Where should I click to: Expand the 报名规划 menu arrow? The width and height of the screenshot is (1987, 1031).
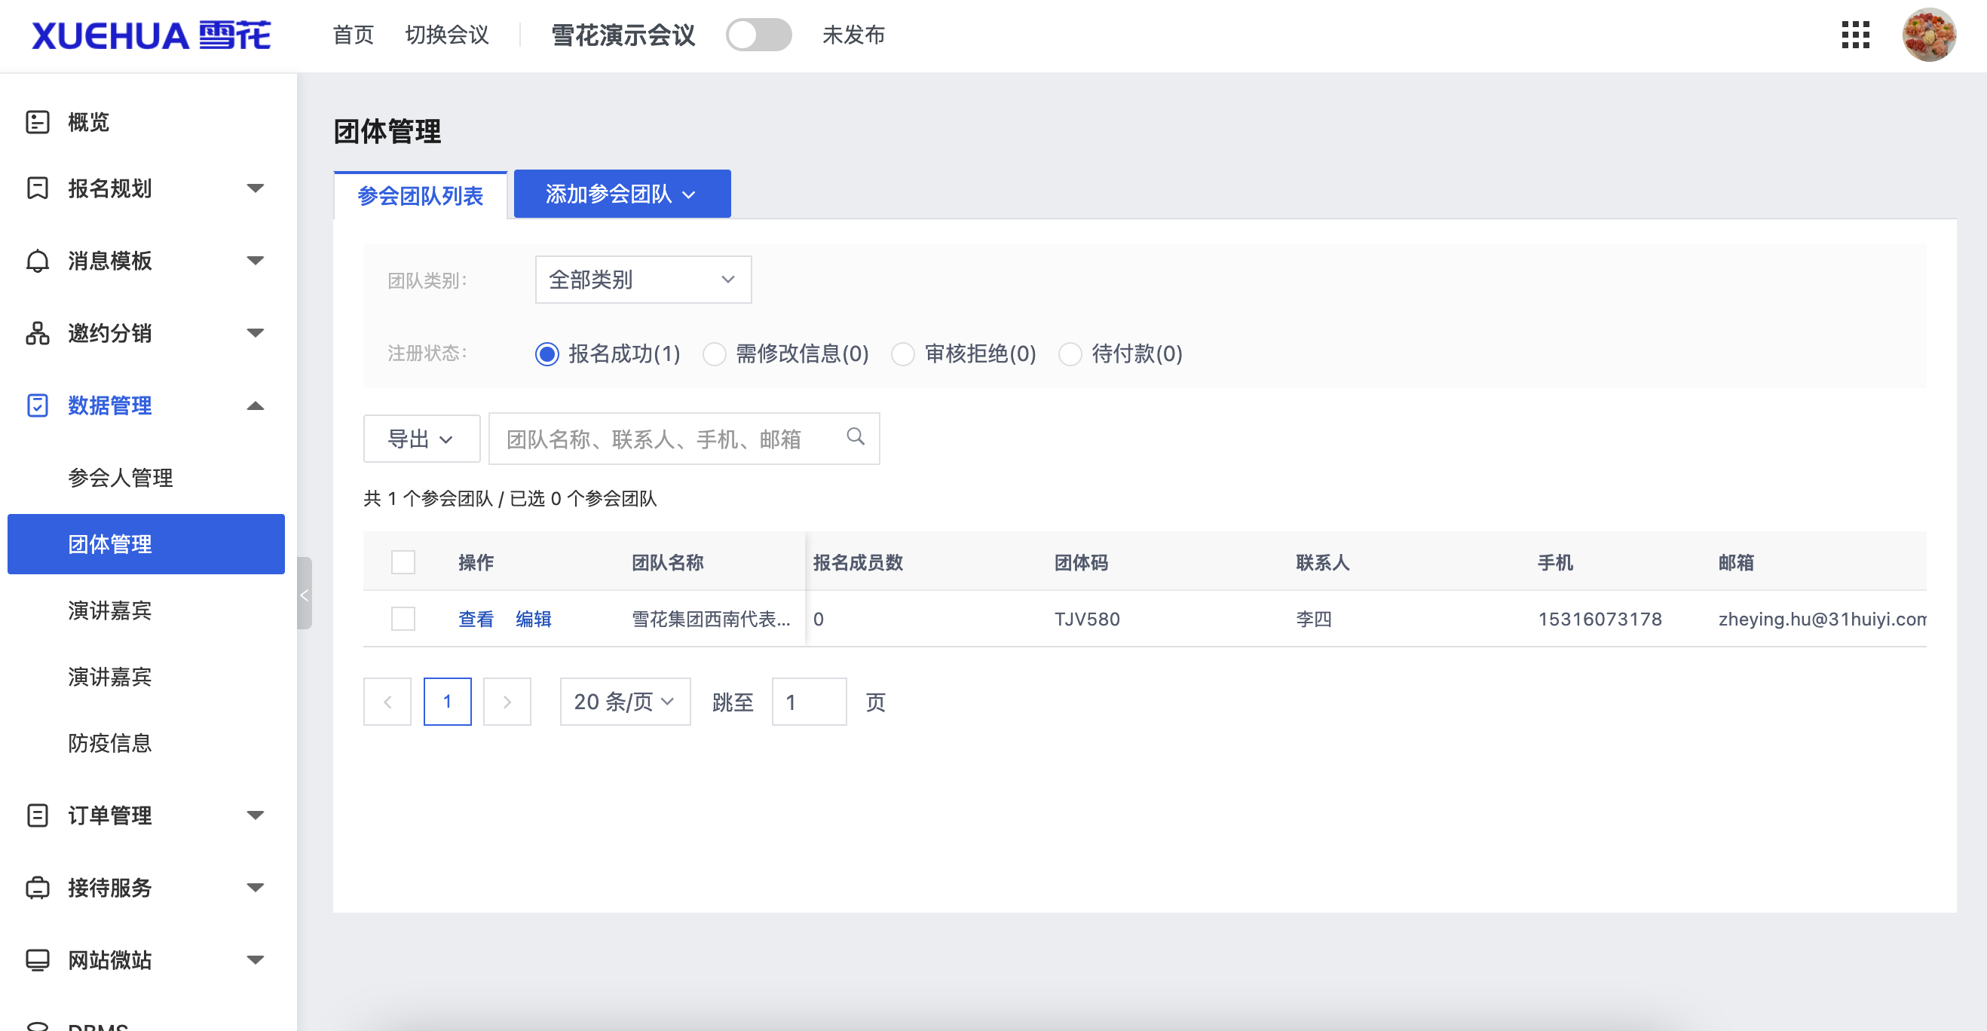click(x=256, y=188)
